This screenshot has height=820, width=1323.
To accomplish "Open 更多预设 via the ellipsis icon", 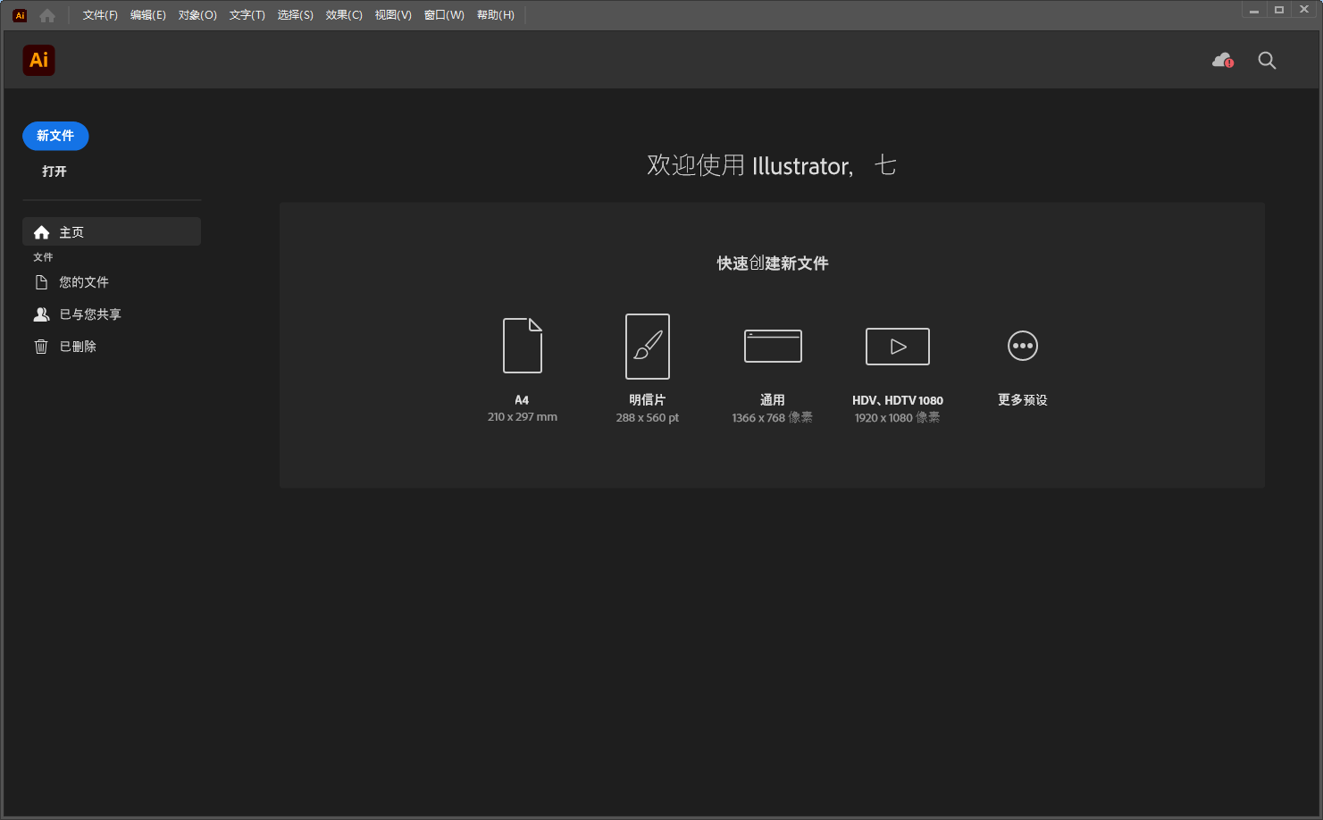I will (x=1022, y=346).
